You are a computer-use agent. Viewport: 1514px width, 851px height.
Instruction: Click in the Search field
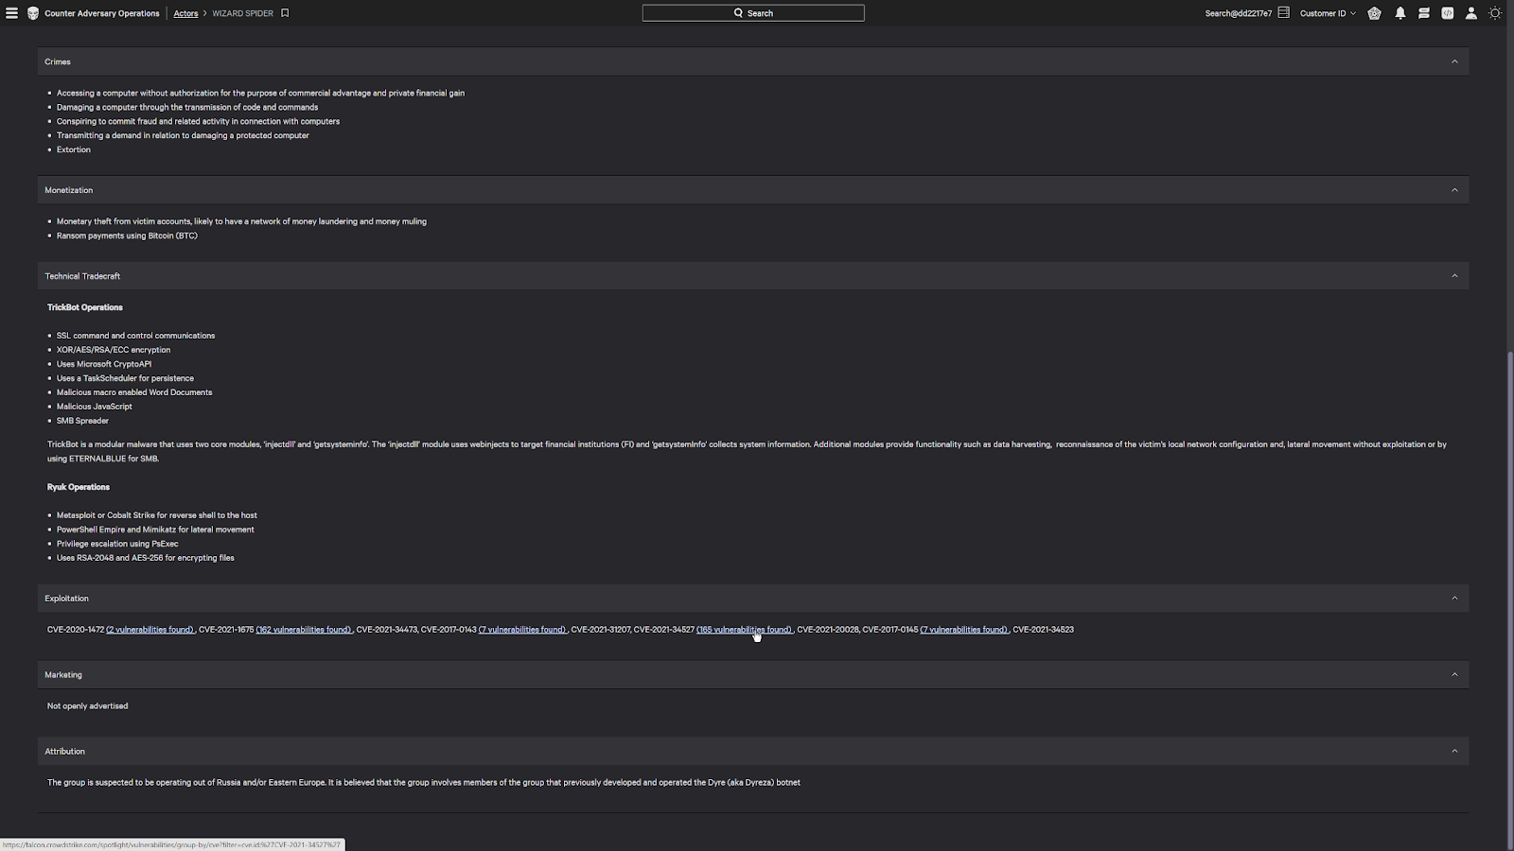coord(753,13)
